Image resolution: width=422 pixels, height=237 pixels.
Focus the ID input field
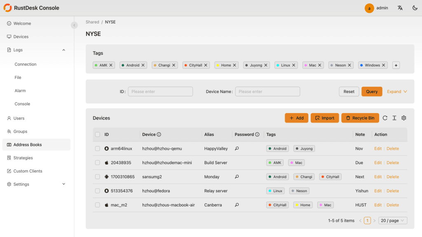coord(160,92)
